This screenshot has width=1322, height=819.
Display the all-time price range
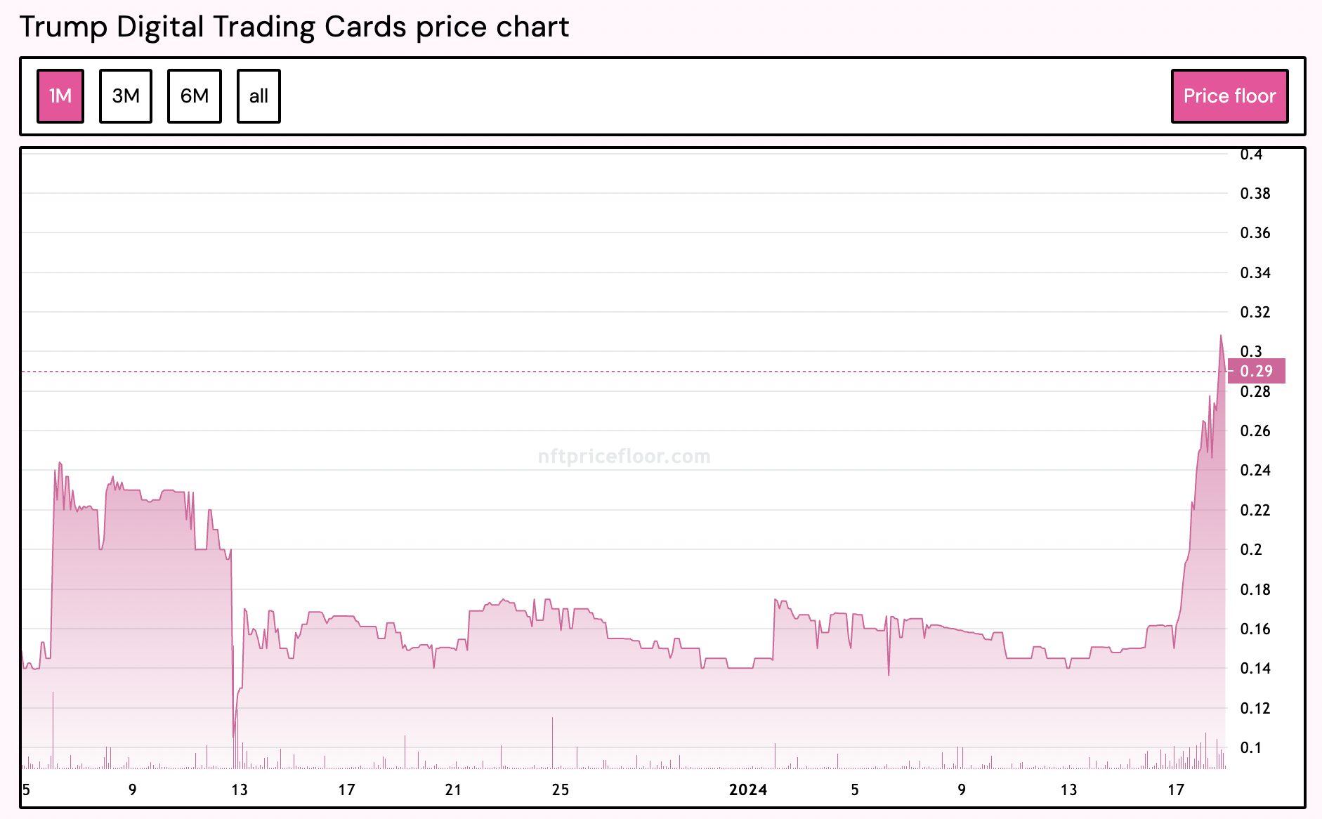pos(258,96)
